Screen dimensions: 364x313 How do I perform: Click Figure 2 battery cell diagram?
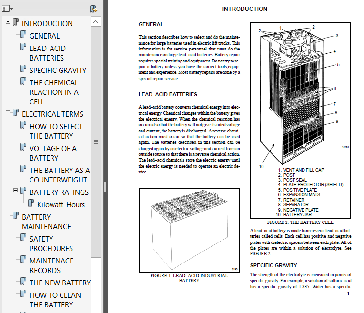click(300, 121)
